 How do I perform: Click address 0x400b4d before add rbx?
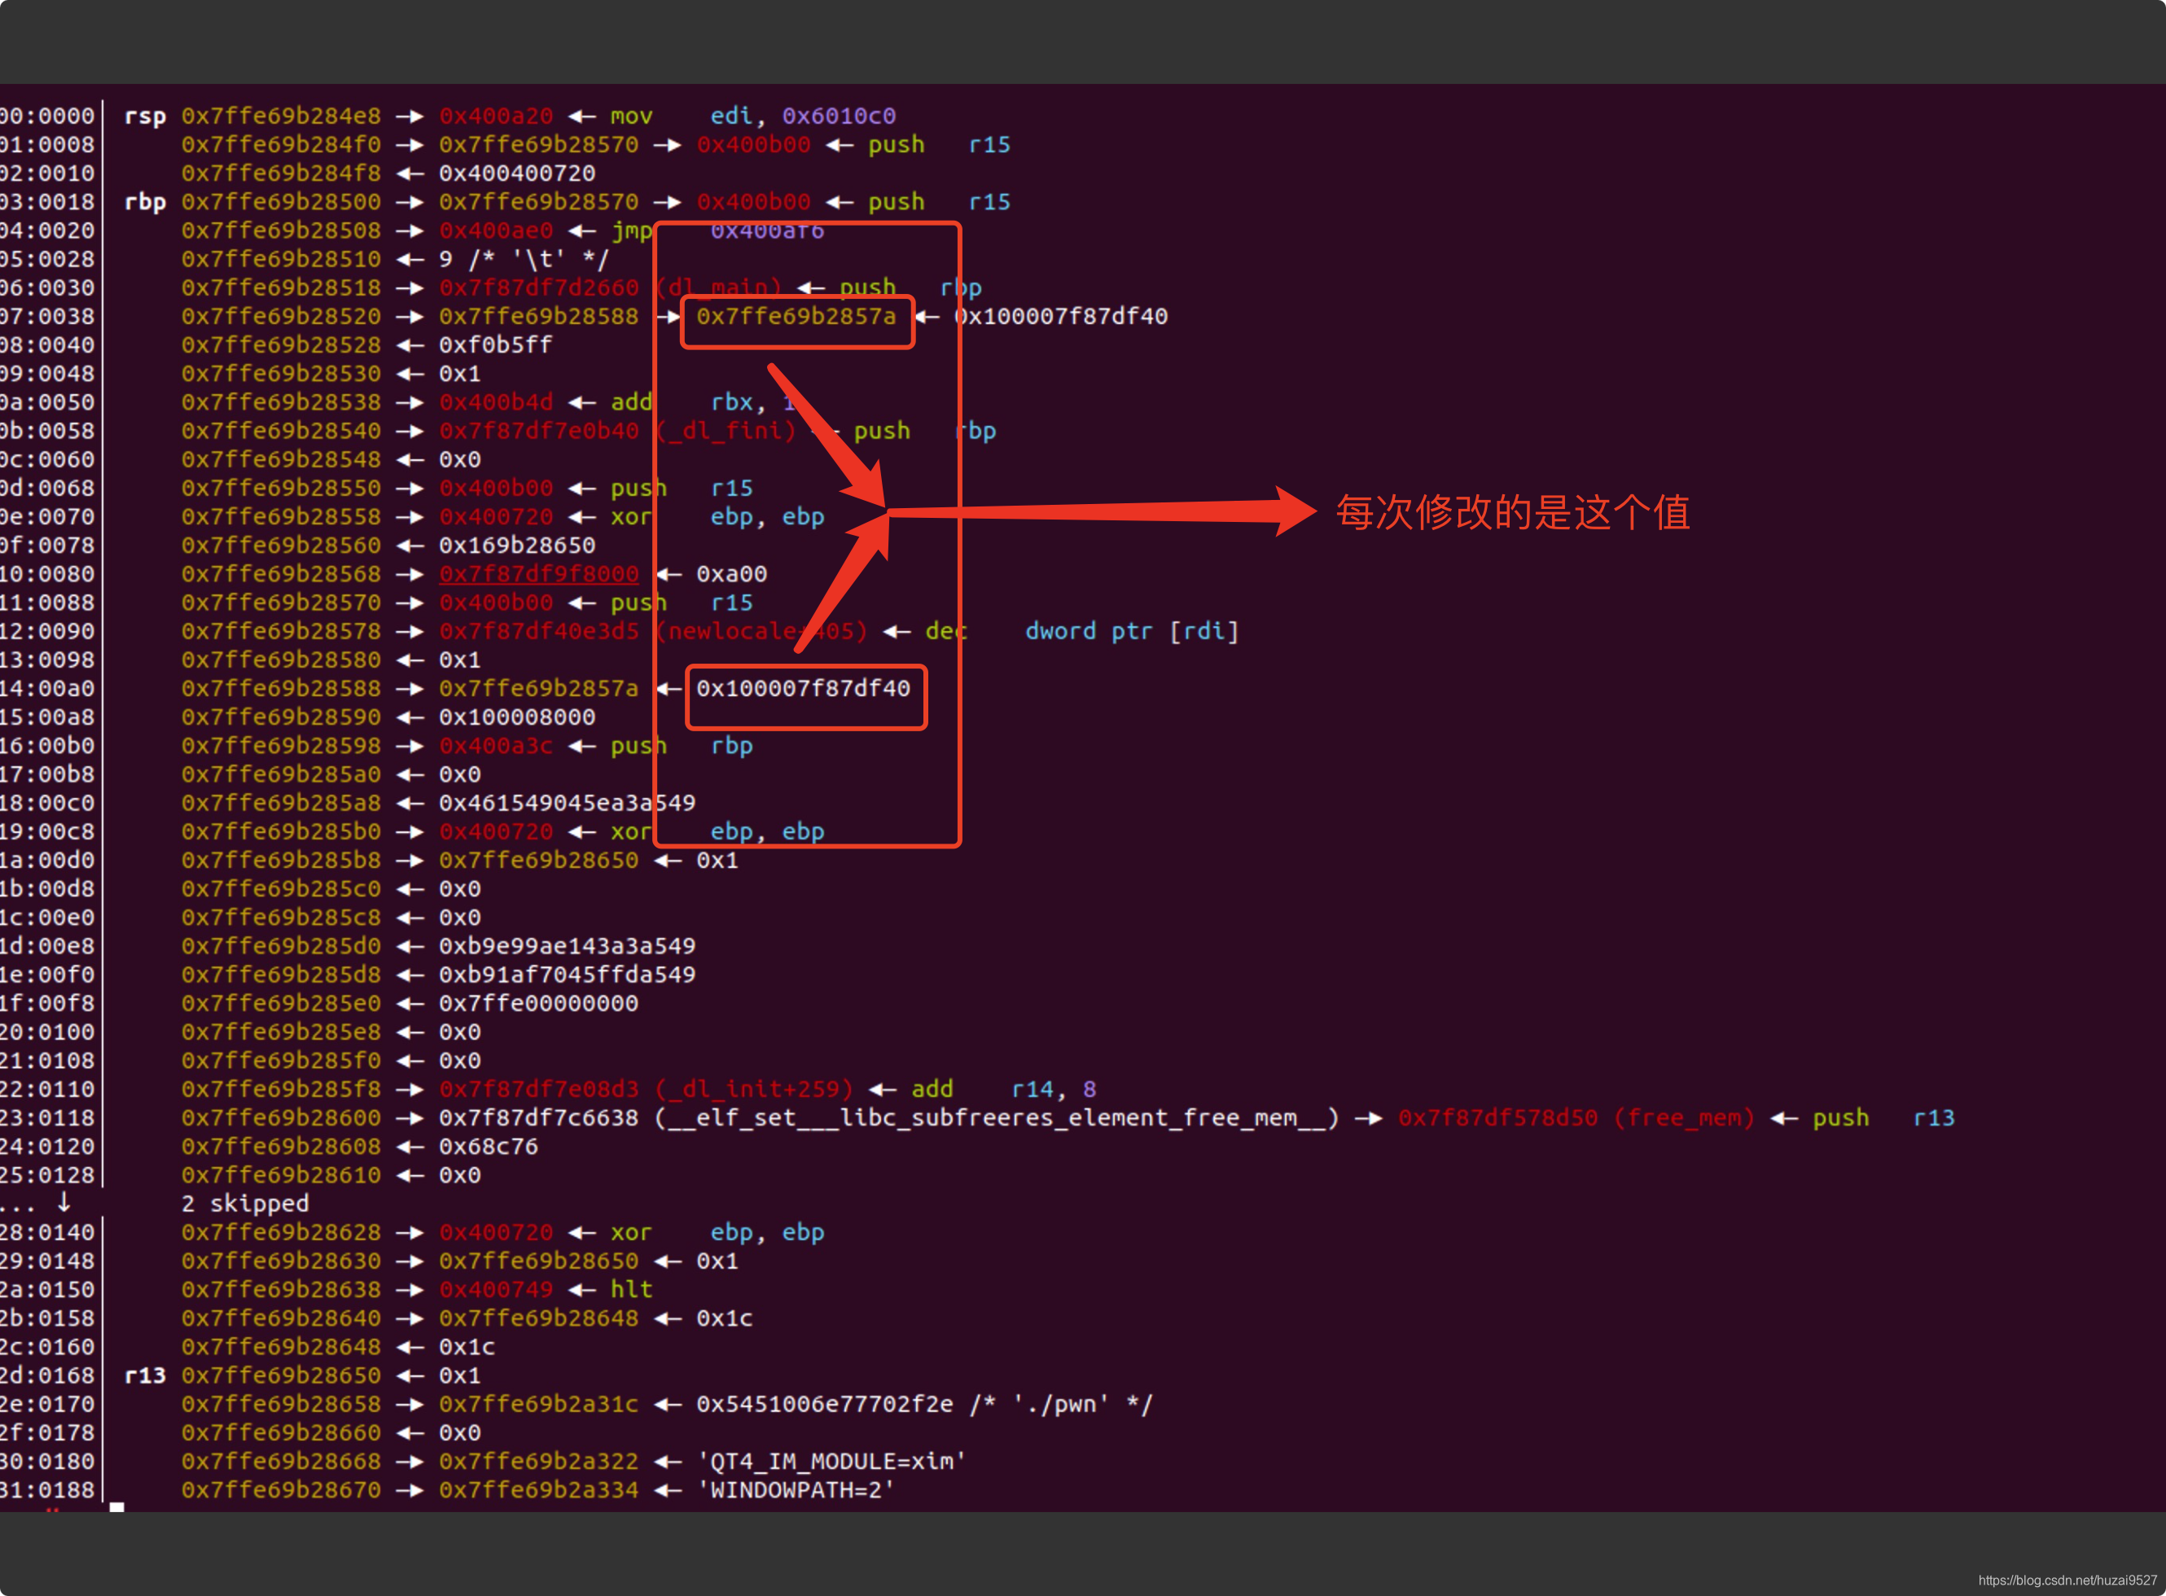tap(496, 402)
